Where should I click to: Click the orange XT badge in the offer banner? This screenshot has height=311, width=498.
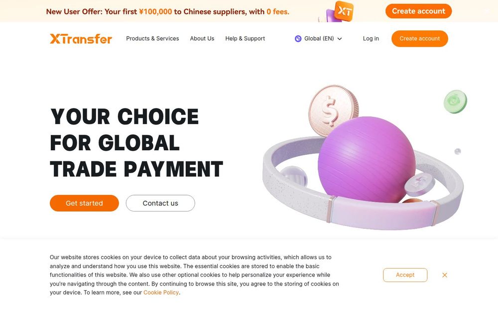coord(344,11)
